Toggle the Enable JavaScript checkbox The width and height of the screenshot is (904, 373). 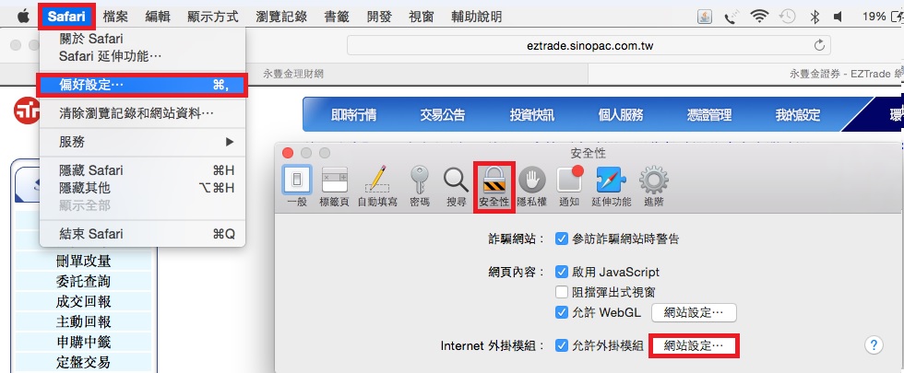click(562, 272)
